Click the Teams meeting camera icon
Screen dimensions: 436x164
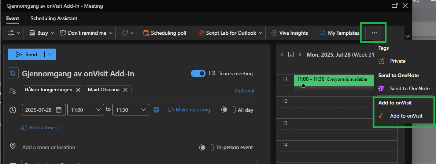(x=212, y=73)
